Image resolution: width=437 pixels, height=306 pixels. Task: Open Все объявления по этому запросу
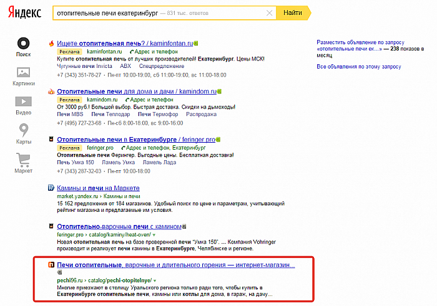[x=359, y=67]
